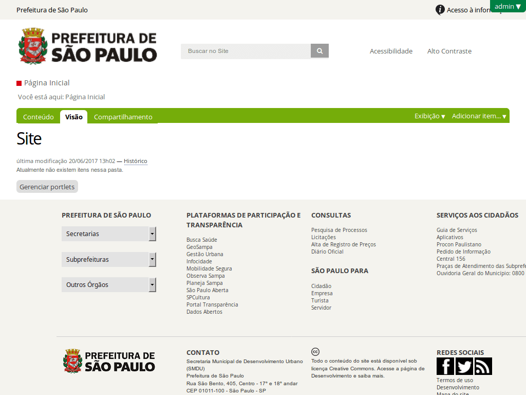Image resolution: width=526 pixels, height=395 pixels.
Task: Toggle Alto Contraste mode
Action: (x=449, y=51)
